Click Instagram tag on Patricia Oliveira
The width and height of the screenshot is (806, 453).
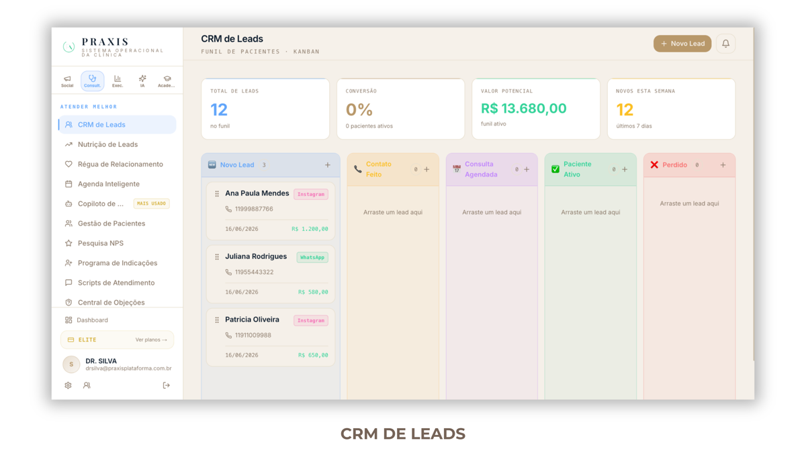point(311,320)
